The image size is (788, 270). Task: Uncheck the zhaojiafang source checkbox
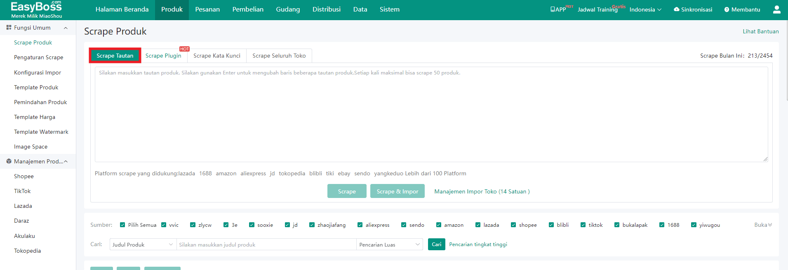[312, 225]
